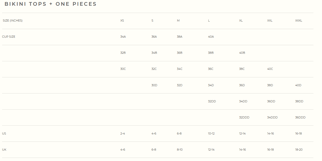
Task: Select the US 2-4 size cell
Action: (123, 134)
